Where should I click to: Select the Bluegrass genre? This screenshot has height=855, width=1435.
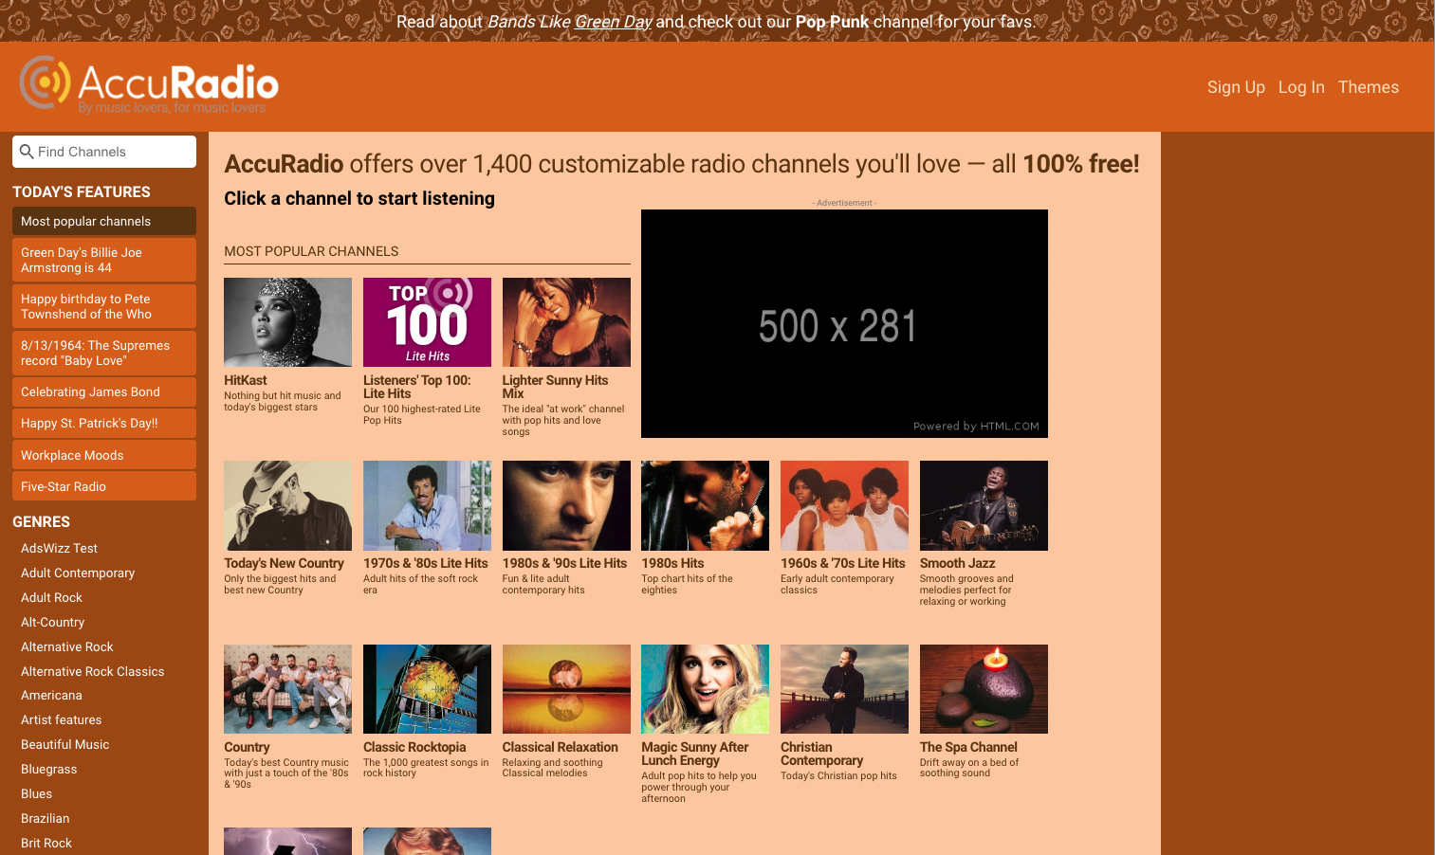pos(49,769)
